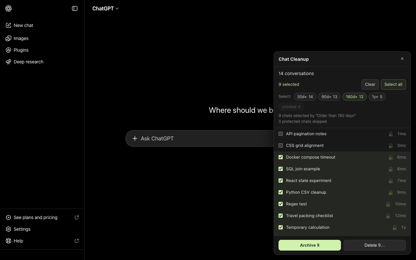Click the lock icon on SQL join example
Image resolution: width=416 pixels, height=260 pixels.
[391, 169]
